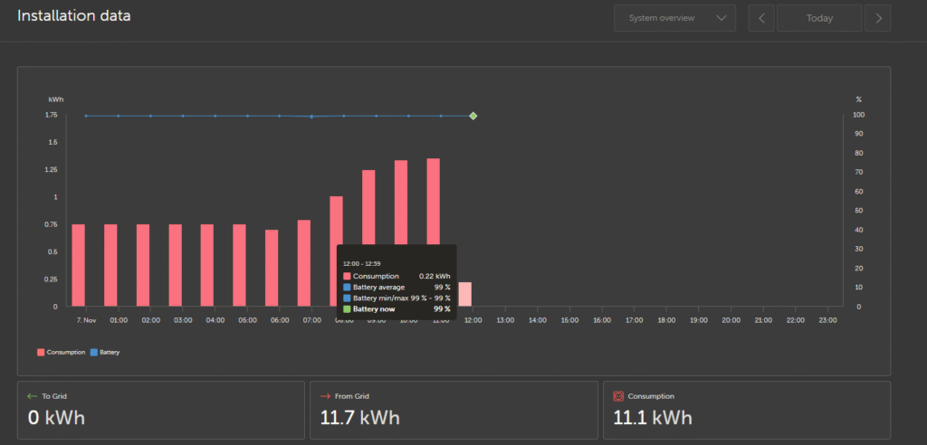Click the red Consumption swatch in tooltip

(x=347, y=276)
